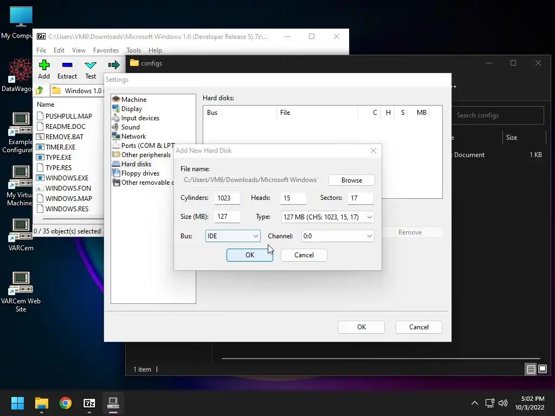The height and width of the screenshot is (416, 555).
Task: Switch to the emulator app in taskbar
Action: click(113, 403)
